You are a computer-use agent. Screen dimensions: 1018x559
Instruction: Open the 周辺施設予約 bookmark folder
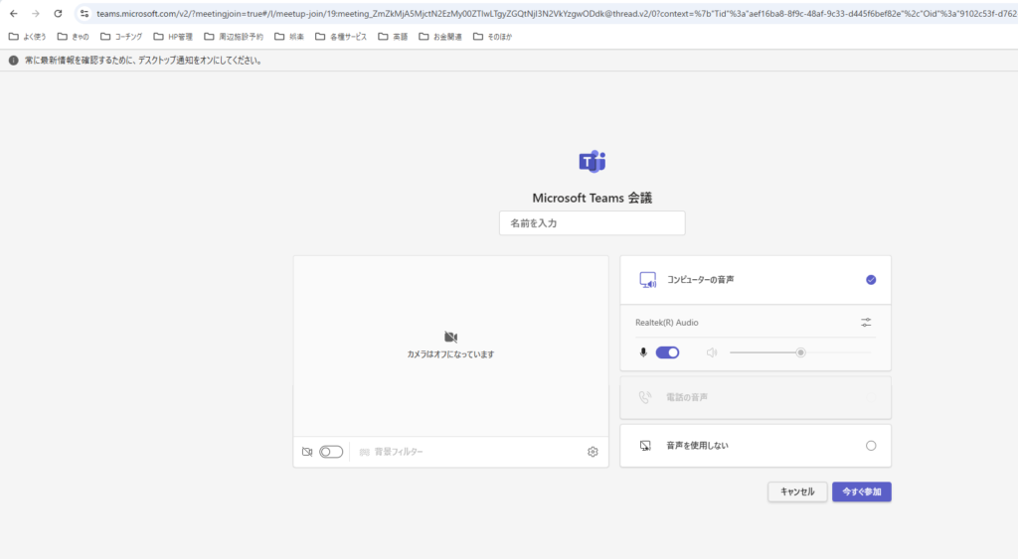point(234,37)
